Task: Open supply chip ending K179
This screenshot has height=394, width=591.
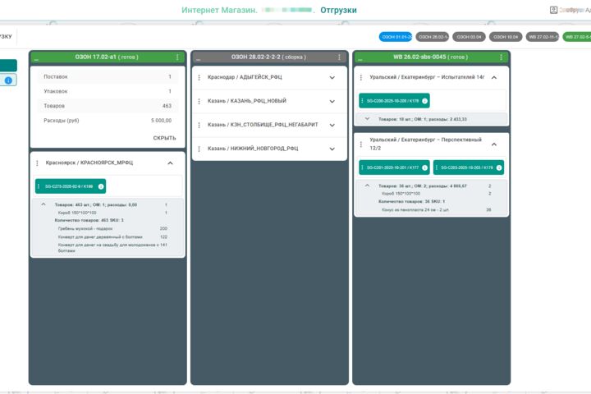Action: (469, 167)
